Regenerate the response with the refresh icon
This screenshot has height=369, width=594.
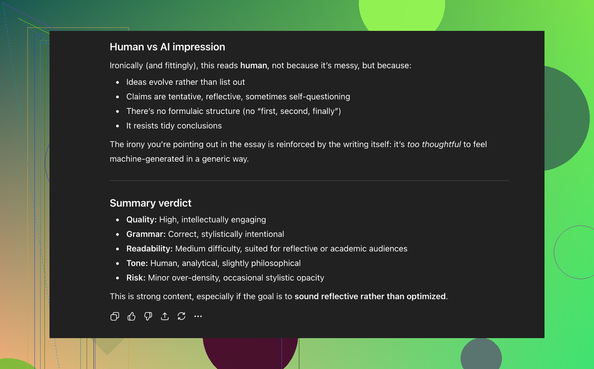pos(181,317)
